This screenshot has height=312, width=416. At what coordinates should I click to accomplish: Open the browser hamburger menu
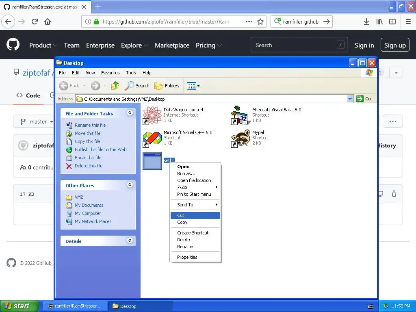click(408, 22)
